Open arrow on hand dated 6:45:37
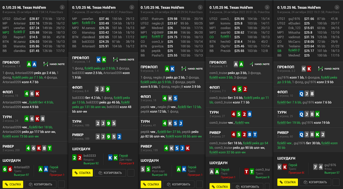 click(x=131, y=7)
